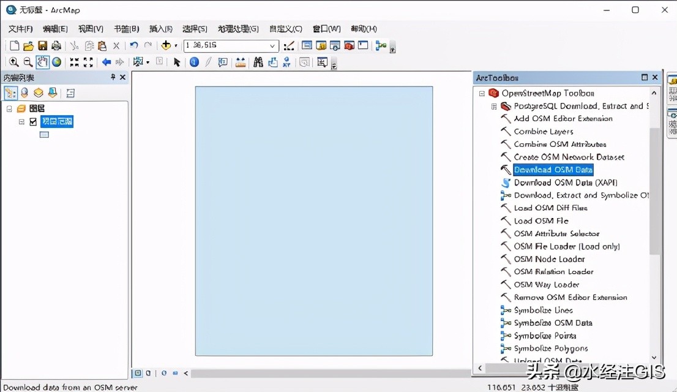Click the Cut scissors icon
The height and width of the screenshot is (392, 677).
tap(74, 45)
